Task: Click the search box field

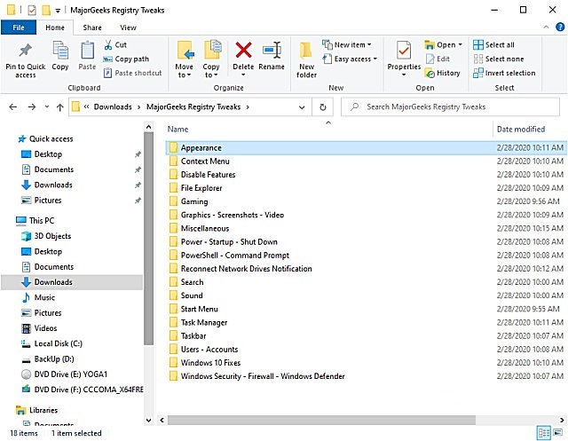Action: [450, 106]
